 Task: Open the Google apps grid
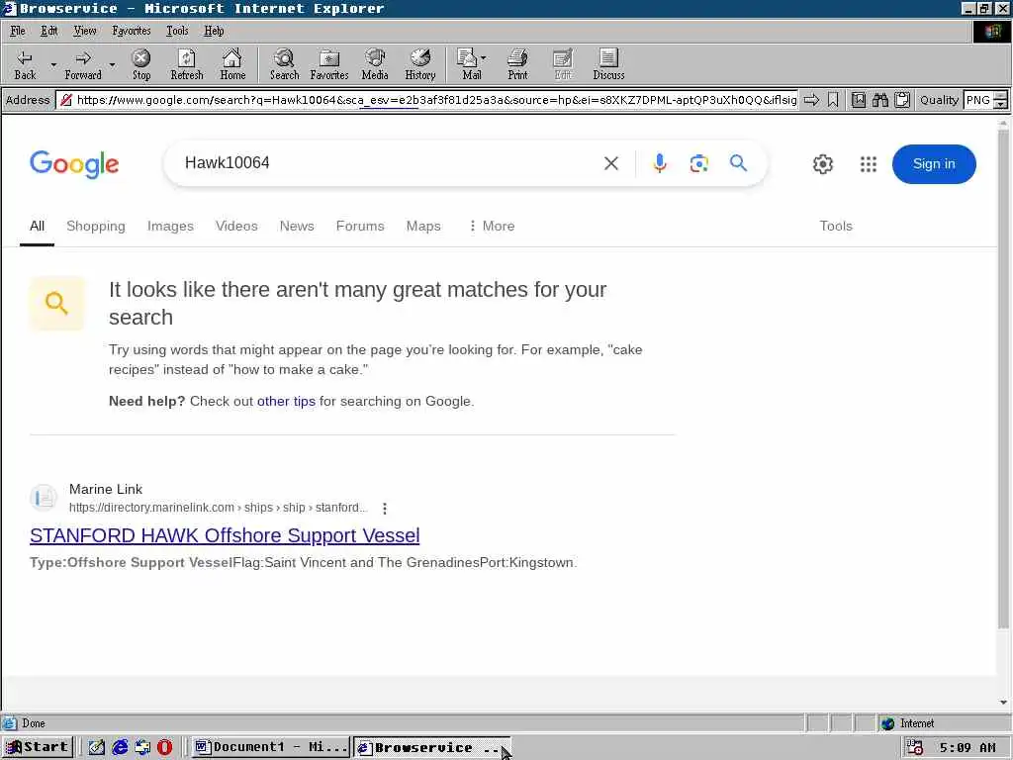(869, 164)
